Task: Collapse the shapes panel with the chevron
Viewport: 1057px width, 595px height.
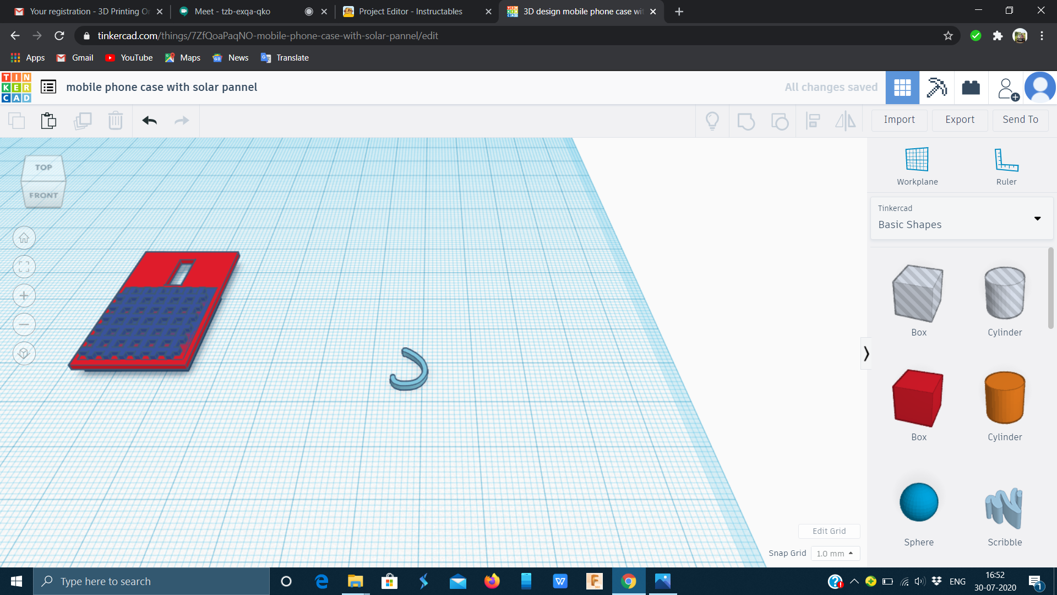Action: 867,353
